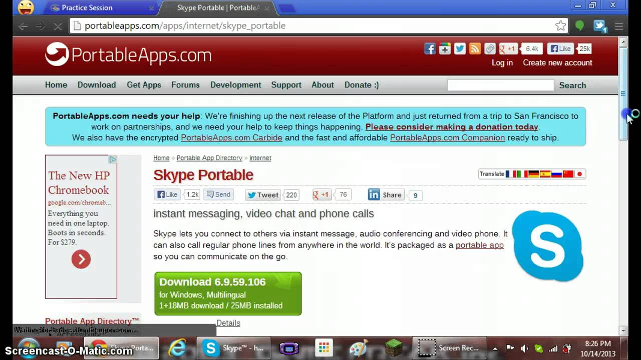This screenshot has height=360, width=641.
Task: Translate page to Spanish flag
Action: 545,174
